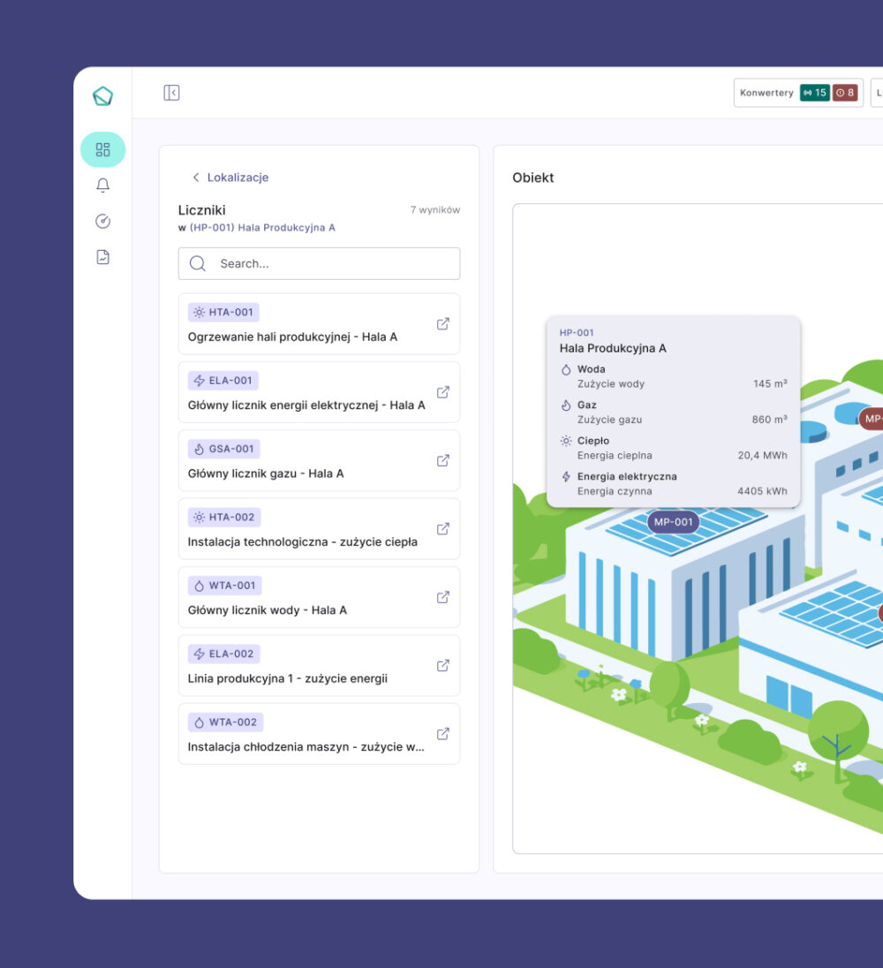Collapse the sidebar panel toggle icon
The image size is (883, 968).
(x=171, y=93)
